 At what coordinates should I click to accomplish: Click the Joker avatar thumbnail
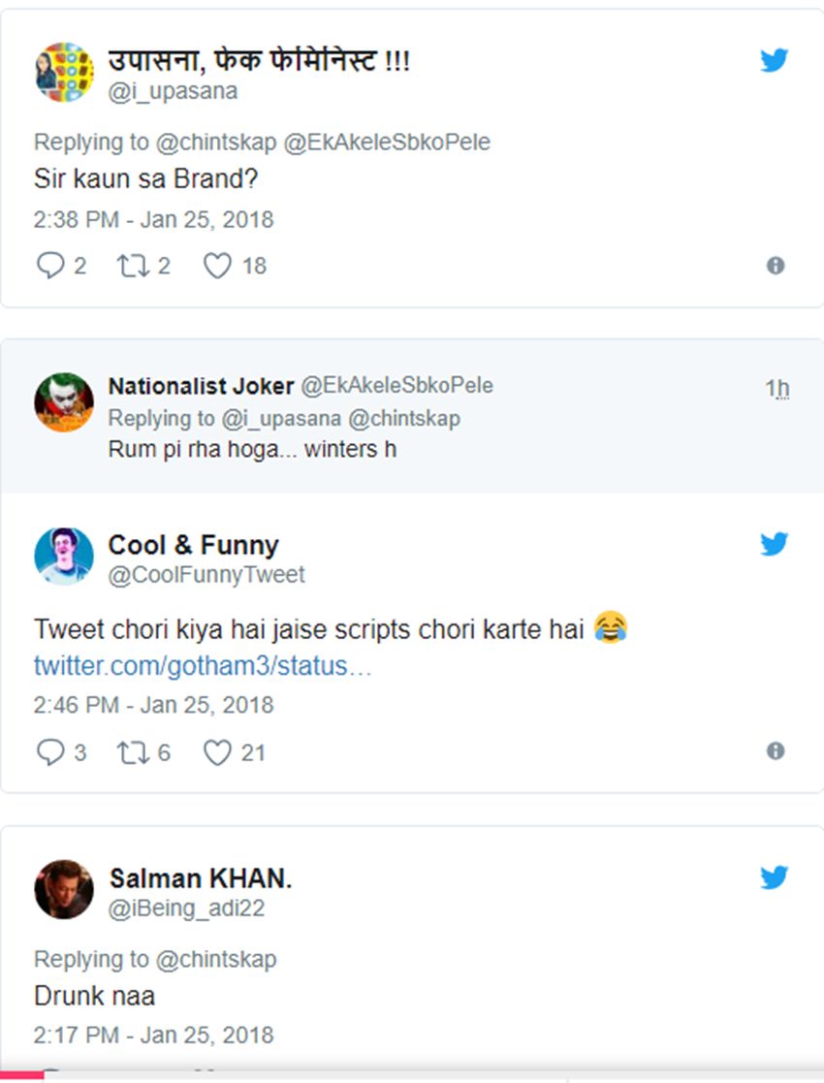point(64,401)
